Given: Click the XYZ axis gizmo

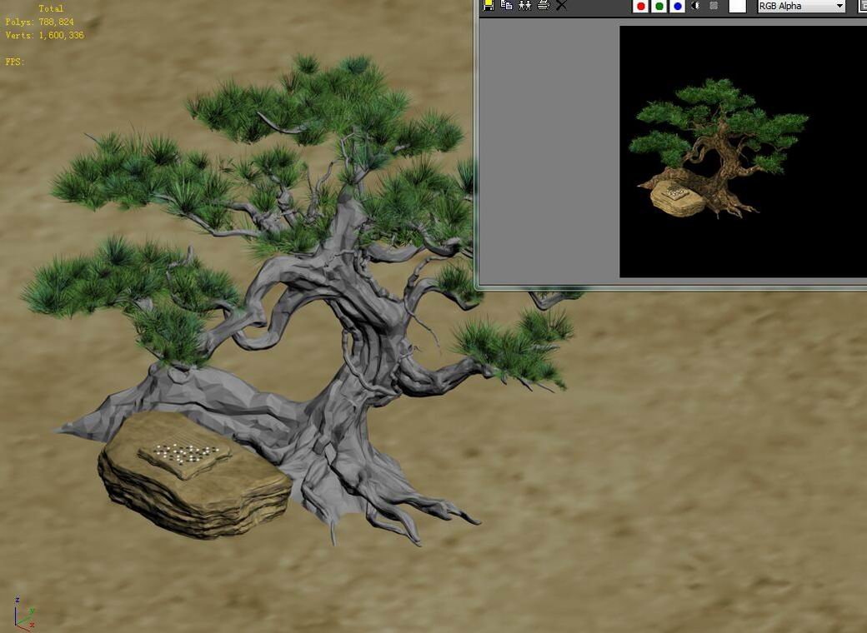Looking at the screenshot, I should [x=22, y=615].
